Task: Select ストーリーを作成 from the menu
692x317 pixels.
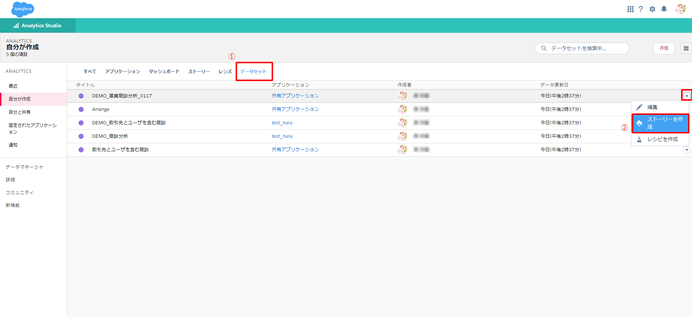Action: 660,123
